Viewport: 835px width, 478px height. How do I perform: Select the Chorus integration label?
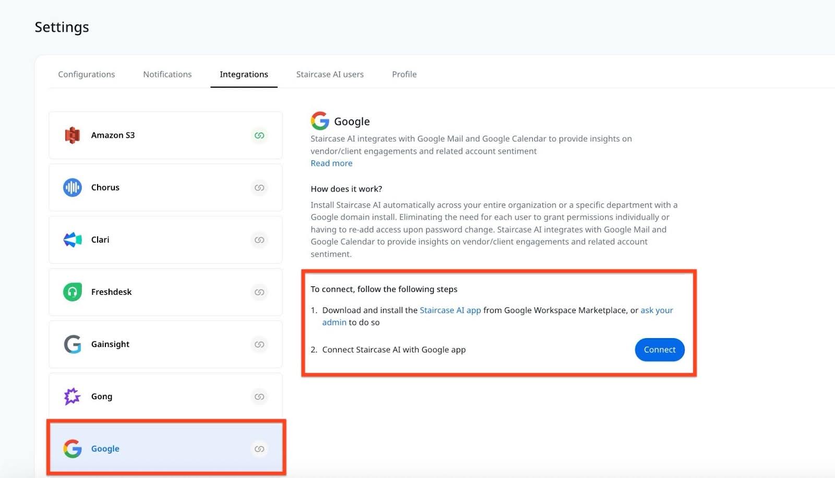tap(105, 187)
